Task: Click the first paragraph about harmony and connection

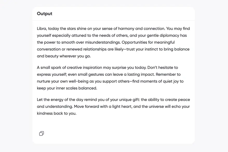Action: click(x=113, y=42)
